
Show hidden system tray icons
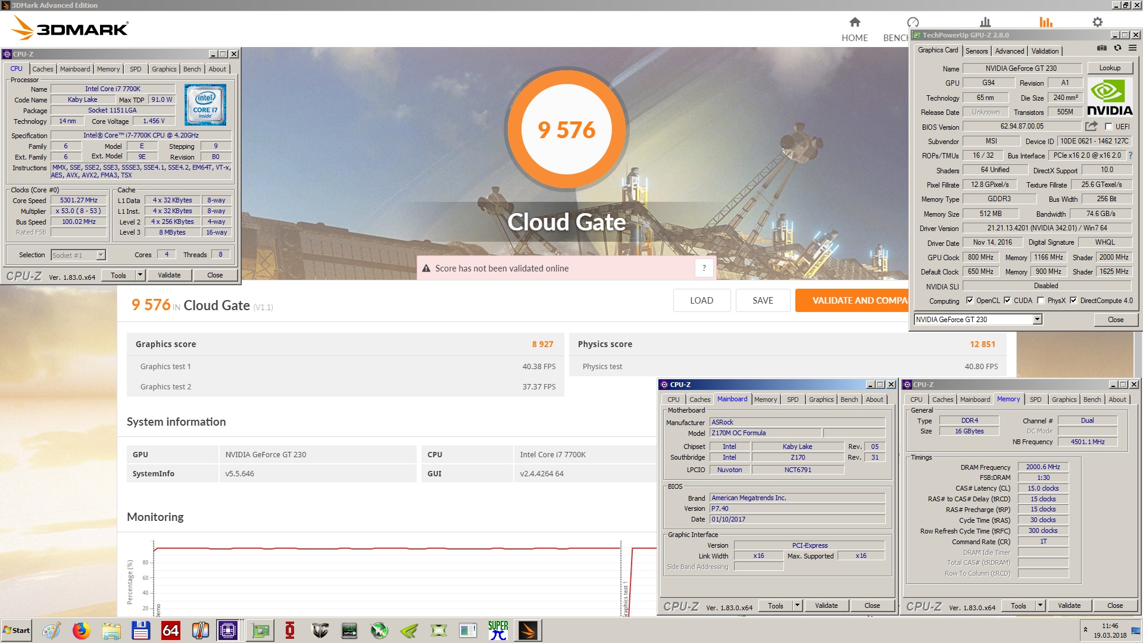coord(1085,629)
